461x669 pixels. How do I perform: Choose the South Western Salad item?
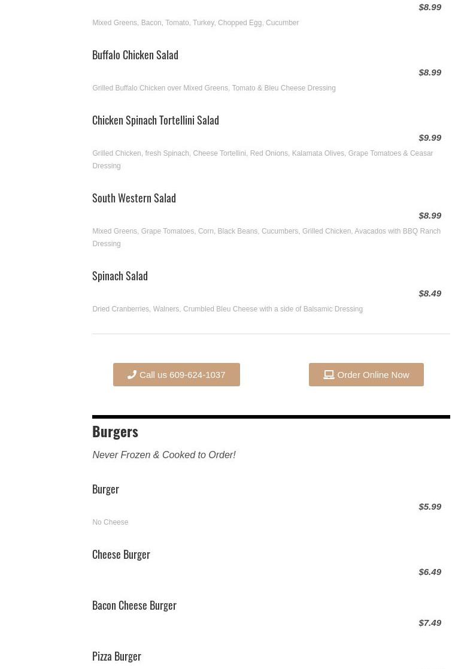(134, 198)
